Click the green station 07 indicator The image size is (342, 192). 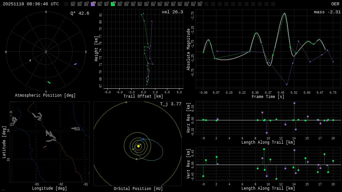[113, 4]
